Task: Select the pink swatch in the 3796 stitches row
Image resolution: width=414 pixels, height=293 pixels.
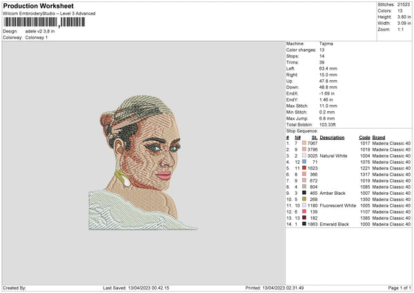Action: tap(304, 149)
